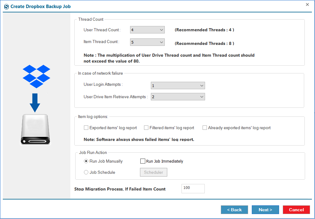Select Run Job Manually radio button
The image size is (315, 219).
pos(86,161)
